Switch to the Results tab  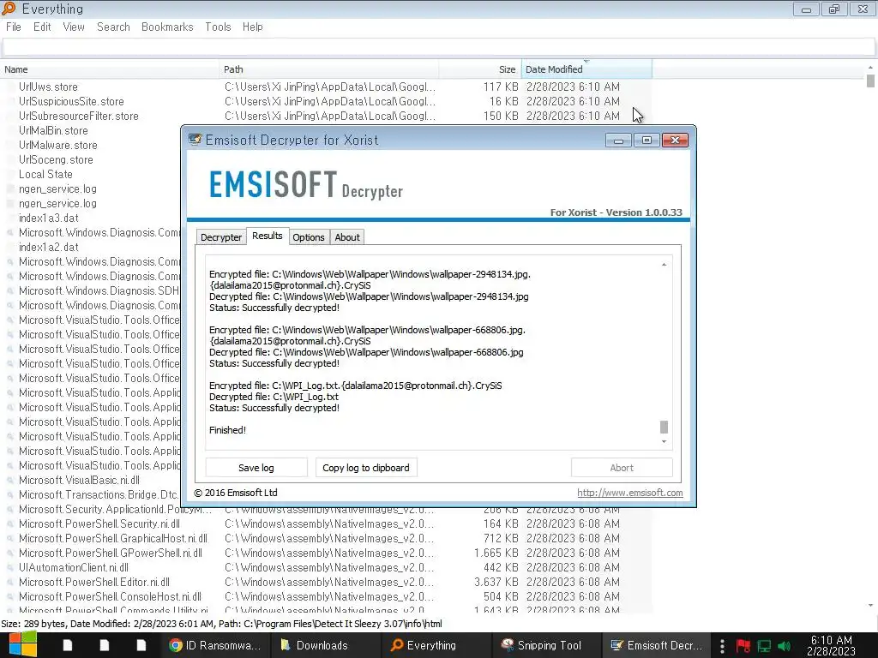268,236
